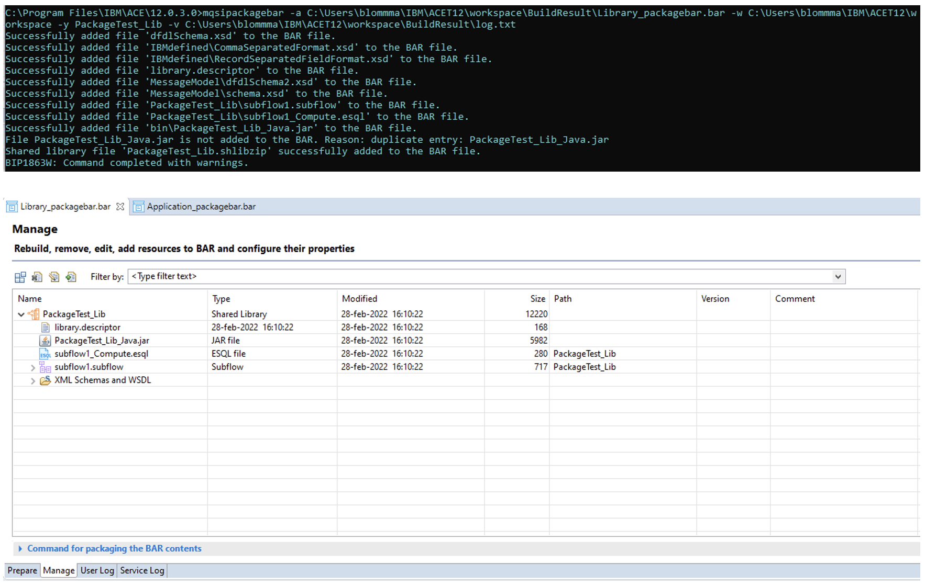925x586 pixels.
Task: Click the size value 717
Action: coord(541,367)
